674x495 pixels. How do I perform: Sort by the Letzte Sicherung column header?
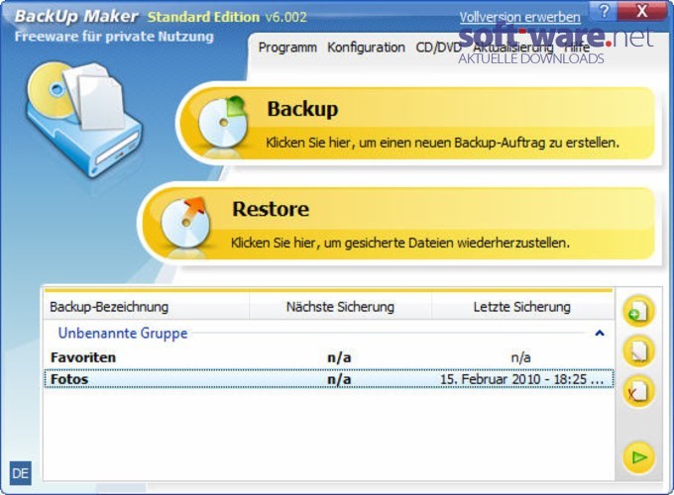pyautogui.click(x=522, y=307)
